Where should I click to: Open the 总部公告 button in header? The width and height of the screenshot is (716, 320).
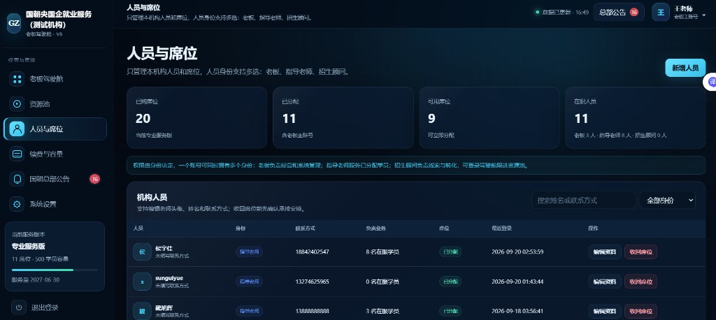(619, 13)
